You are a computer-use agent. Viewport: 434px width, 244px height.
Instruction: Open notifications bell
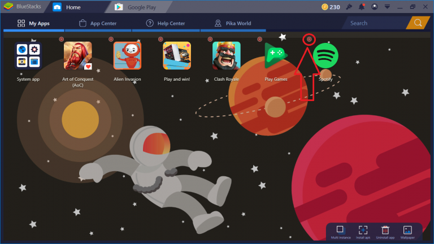pos(362,7)
